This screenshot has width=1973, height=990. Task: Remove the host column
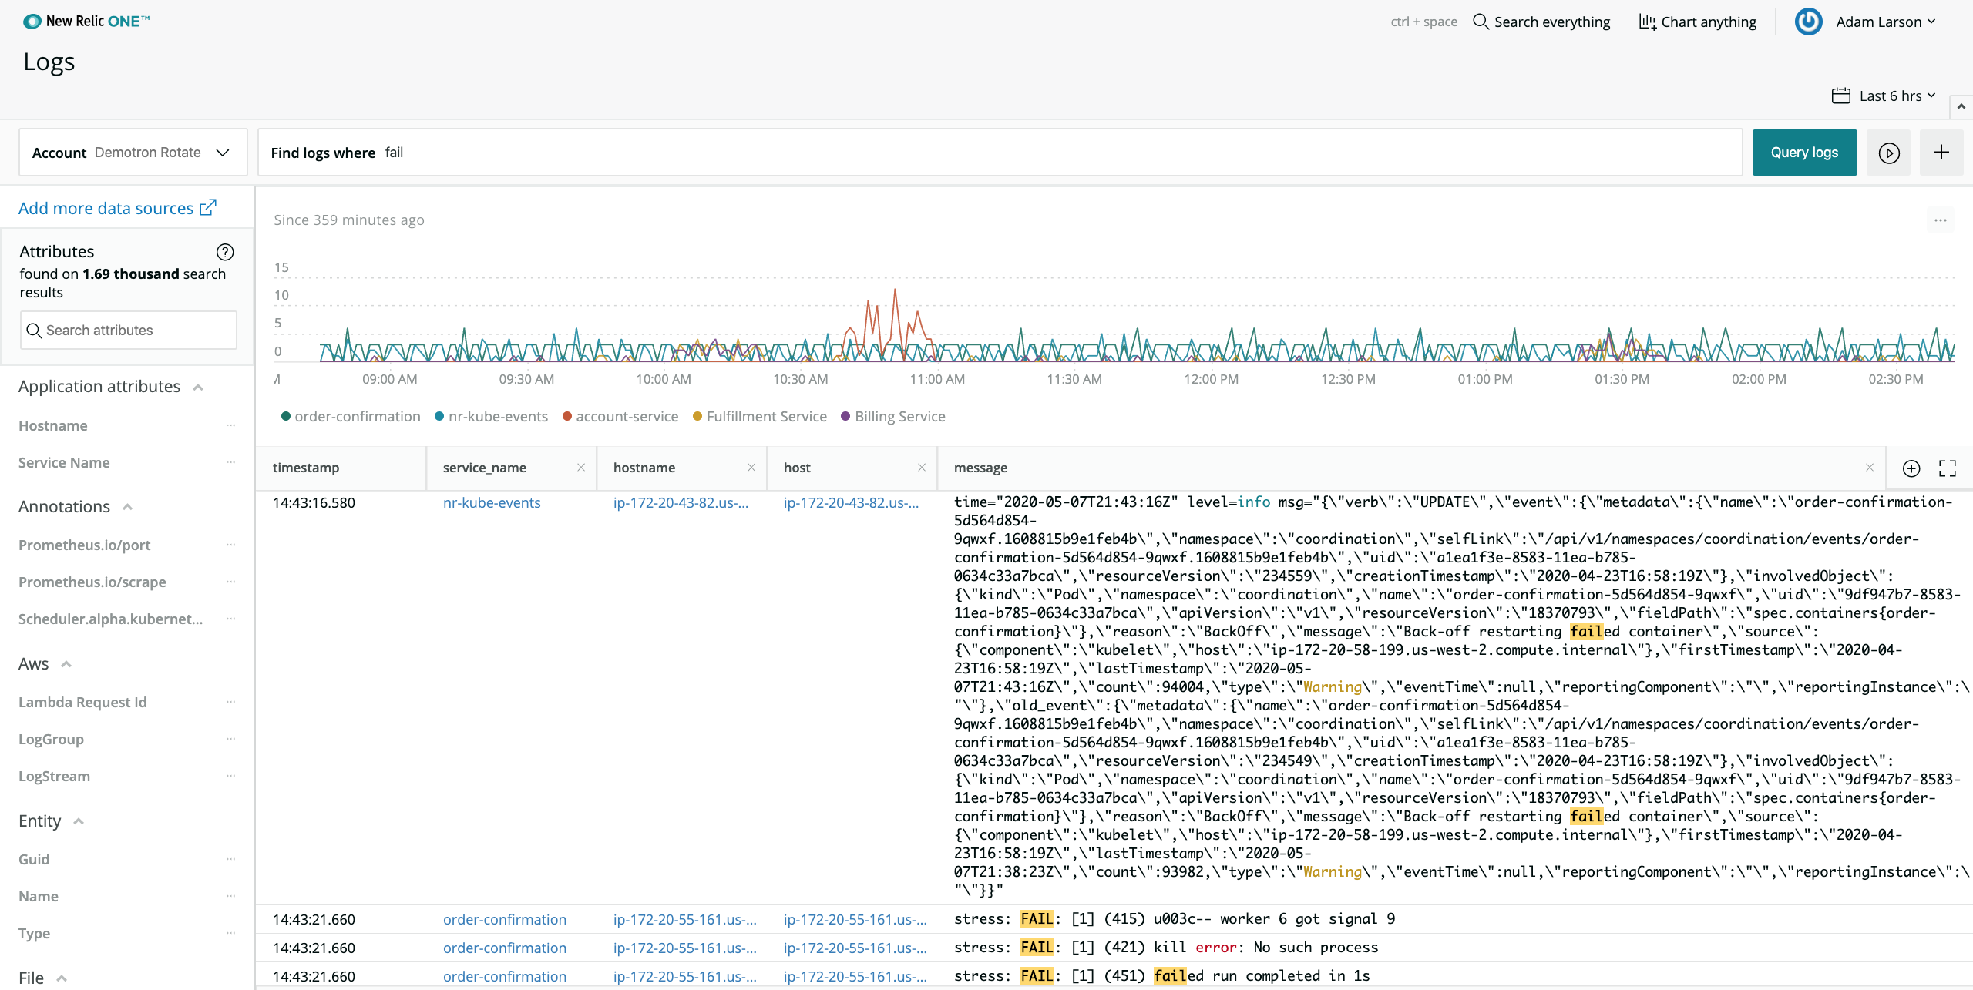pyautogui.click(x=922, y=468)
